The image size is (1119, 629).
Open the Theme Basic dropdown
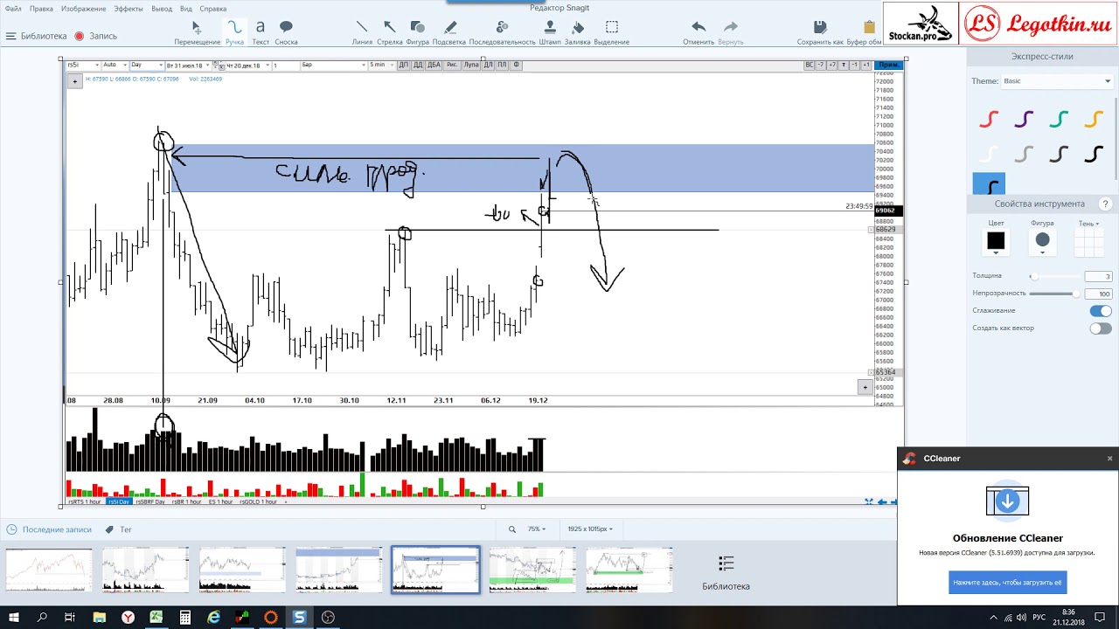pyautogui.click(x=1056, y=81)
